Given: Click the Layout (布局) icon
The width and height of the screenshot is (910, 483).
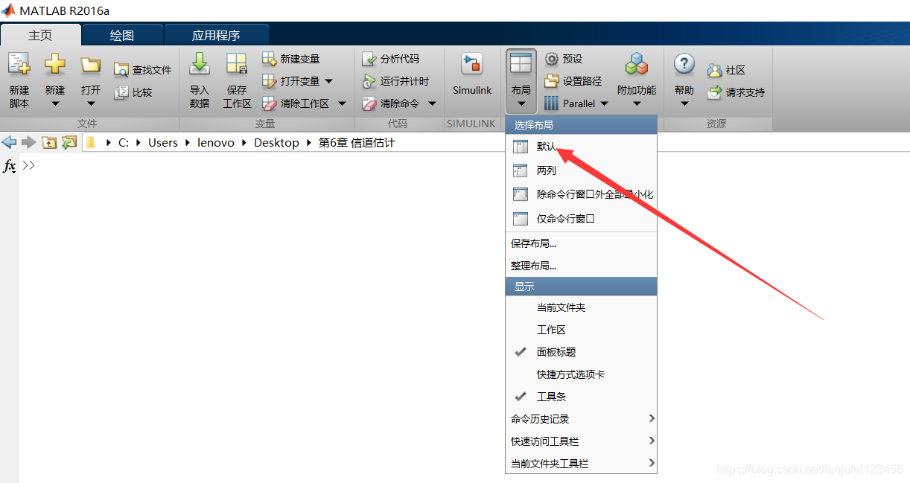Looking at the screenshot, I should tap(521, 63).
